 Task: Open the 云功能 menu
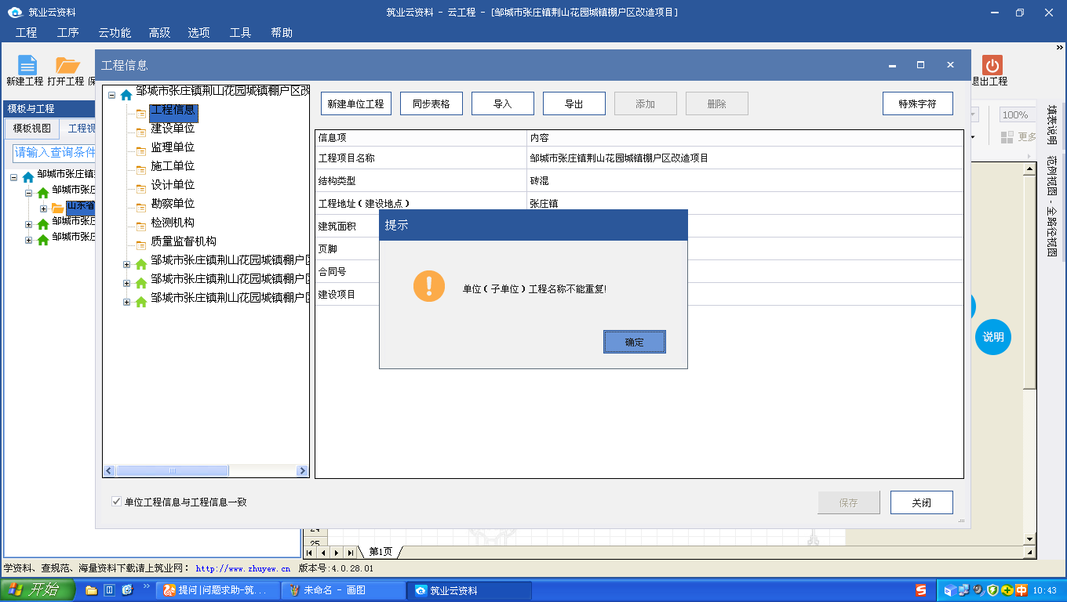click(x=114, y=32)
